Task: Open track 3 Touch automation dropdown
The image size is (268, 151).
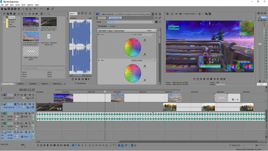Action: [x=30, y=116]
